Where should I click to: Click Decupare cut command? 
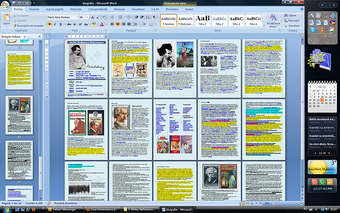pos(20,15)
